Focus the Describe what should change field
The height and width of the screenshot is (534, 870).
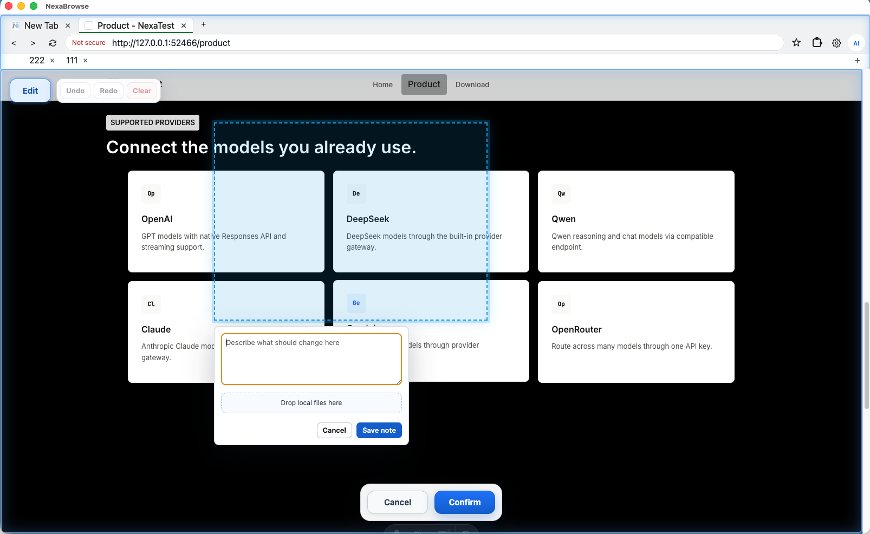[x=311, y=359]
